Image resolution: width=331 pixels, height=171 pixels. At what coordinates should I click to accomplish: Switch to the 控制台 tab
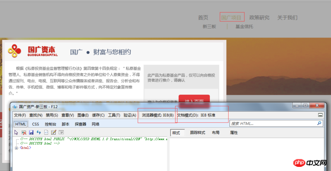pyautogui.click(x=51, y=124)
